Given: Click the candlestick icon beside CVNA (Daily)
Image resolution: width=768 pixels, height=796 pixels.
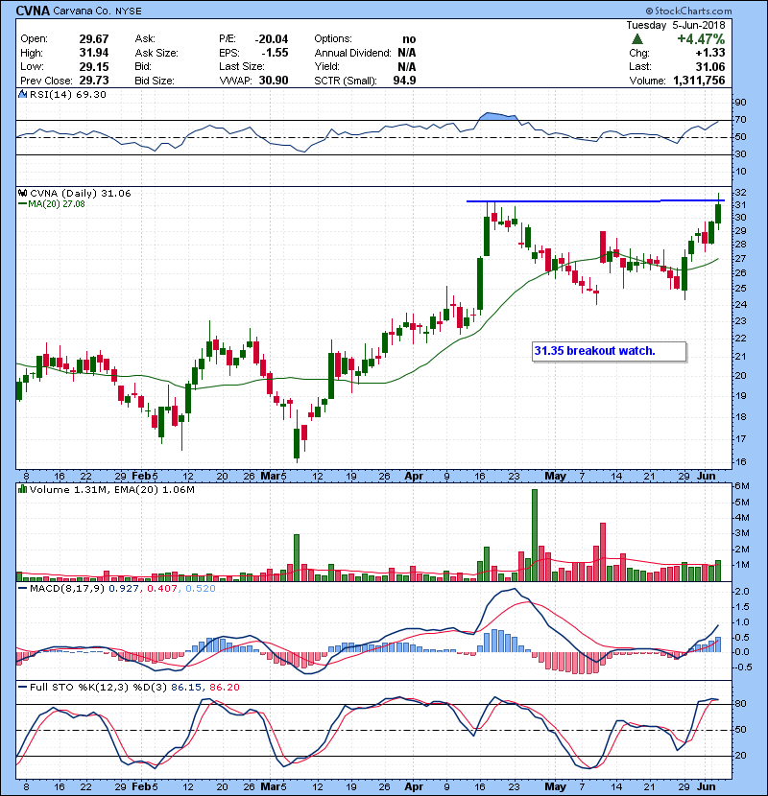Looking at the screenshot, I should click(x=22, y=193).
